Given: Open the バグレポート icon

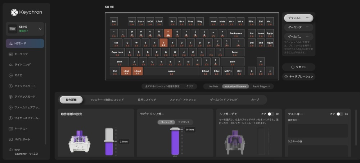Looking at the screenshot, I should pyautogui.click(x=11, y=139).
